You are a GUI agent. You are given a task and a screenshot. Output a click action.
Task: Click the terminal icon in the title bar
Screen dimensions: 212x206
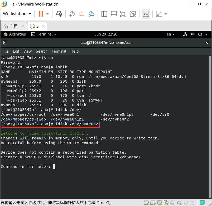click(x=5, y=43)
